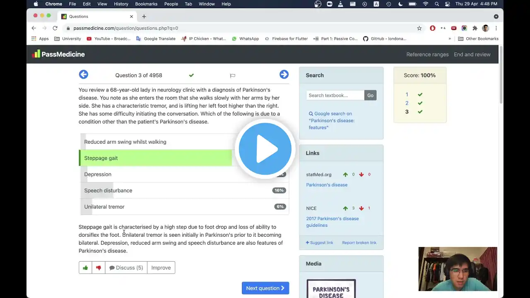The width and height of the screenshot is (530, 298).
Task: Open the Parkinson's Disease media thumbnail
Action: pos(331,289)
